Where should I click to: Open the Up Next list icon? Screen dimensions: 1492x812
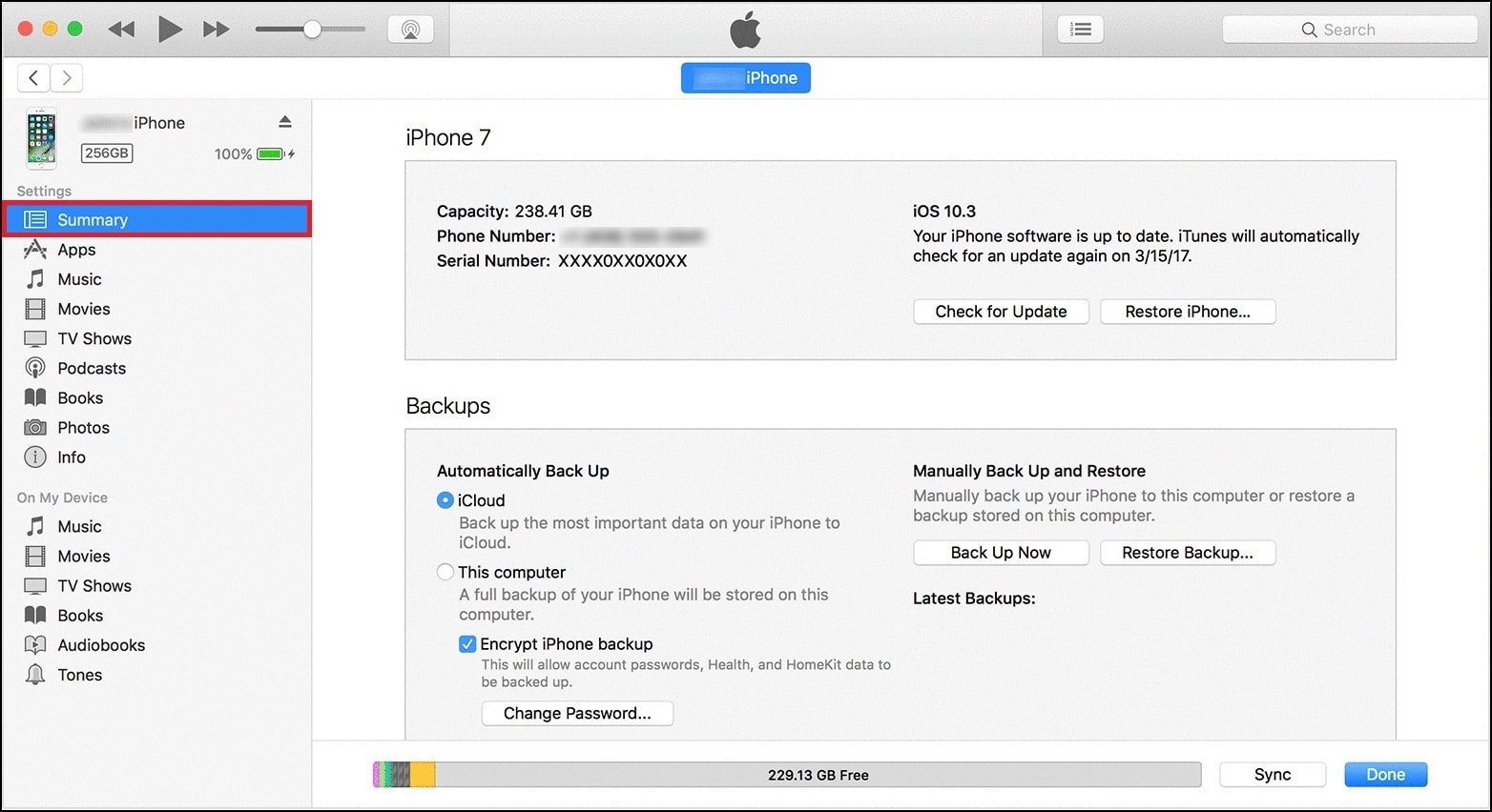coord(1080,30)
